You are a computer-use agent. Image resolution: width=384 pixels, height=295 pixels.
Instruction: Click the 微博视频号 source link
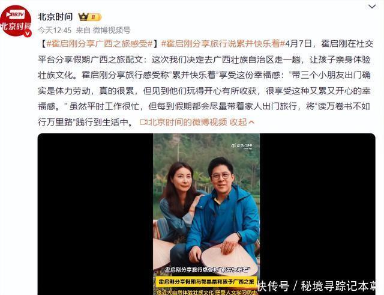112,30
